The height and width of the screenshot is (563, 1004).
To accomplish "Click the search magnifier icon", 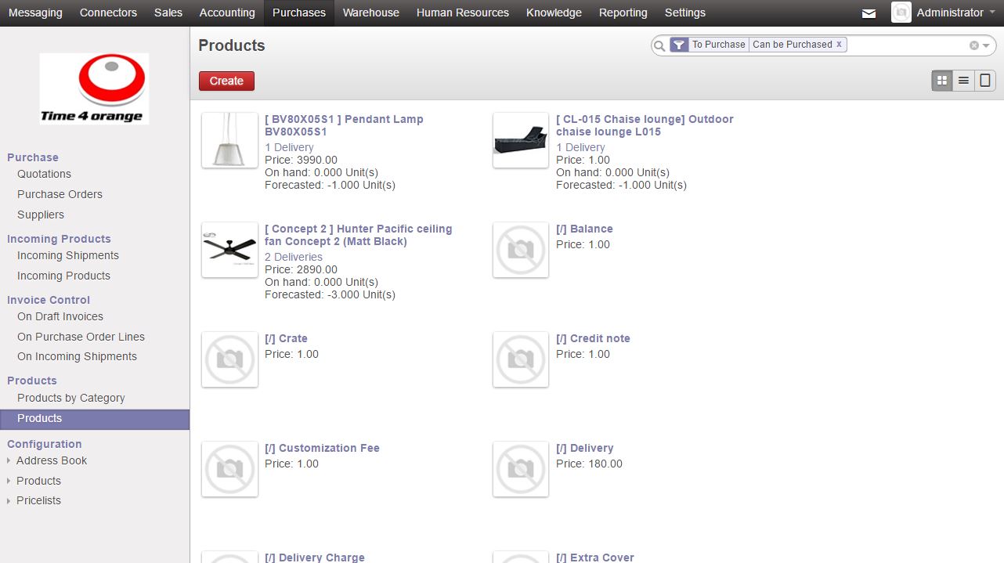I will pos(659,45).
